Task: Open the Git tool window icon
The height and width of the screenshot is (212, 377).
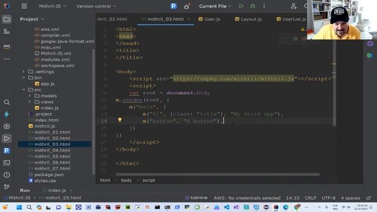Action: (x=6, y=187)
